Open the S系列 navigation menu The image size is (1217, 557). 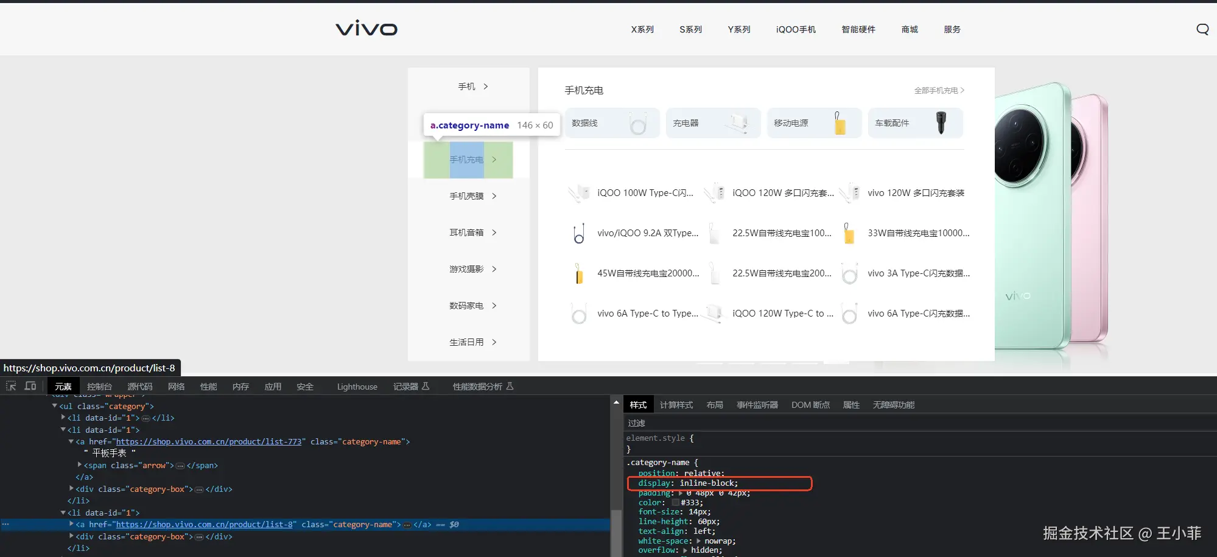691,29
